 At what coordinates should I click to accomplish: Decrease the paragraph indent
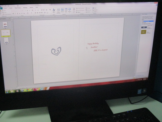[x=42, y=10]
